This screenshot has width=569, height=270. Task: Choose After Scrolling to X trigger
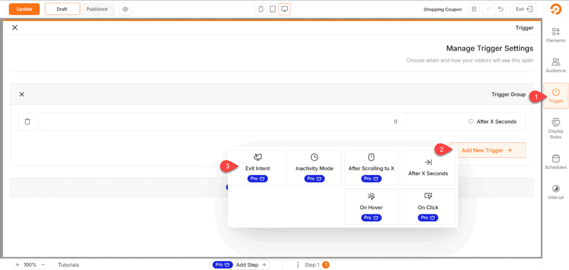pyautogui.click(x=371, y=167)
